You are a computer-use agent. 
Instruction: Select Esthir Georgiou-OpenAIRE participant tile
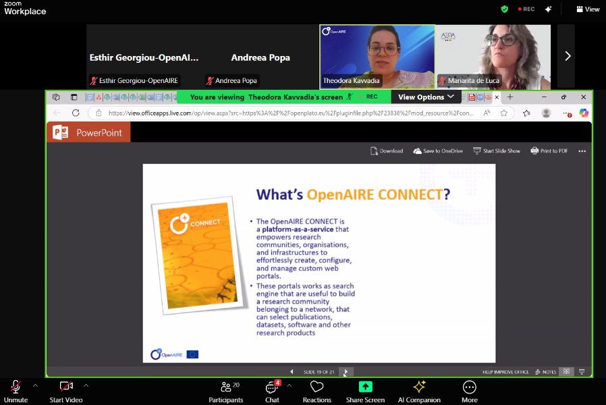[144, 57]
